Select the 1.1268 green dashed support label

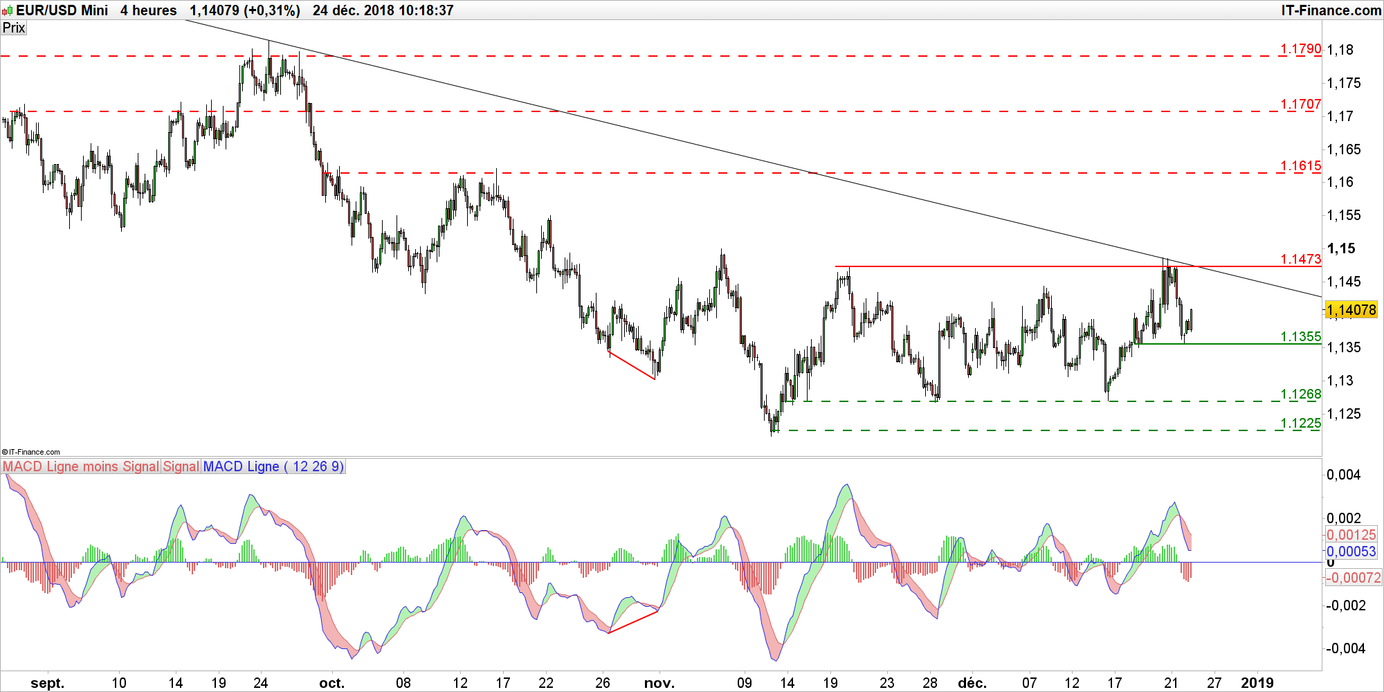tap(1300, 394)
